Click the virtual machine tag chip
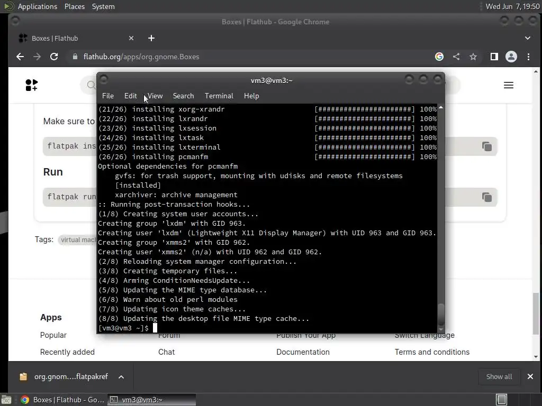This screenshot has height=406, width=542. tap(77, 239)
